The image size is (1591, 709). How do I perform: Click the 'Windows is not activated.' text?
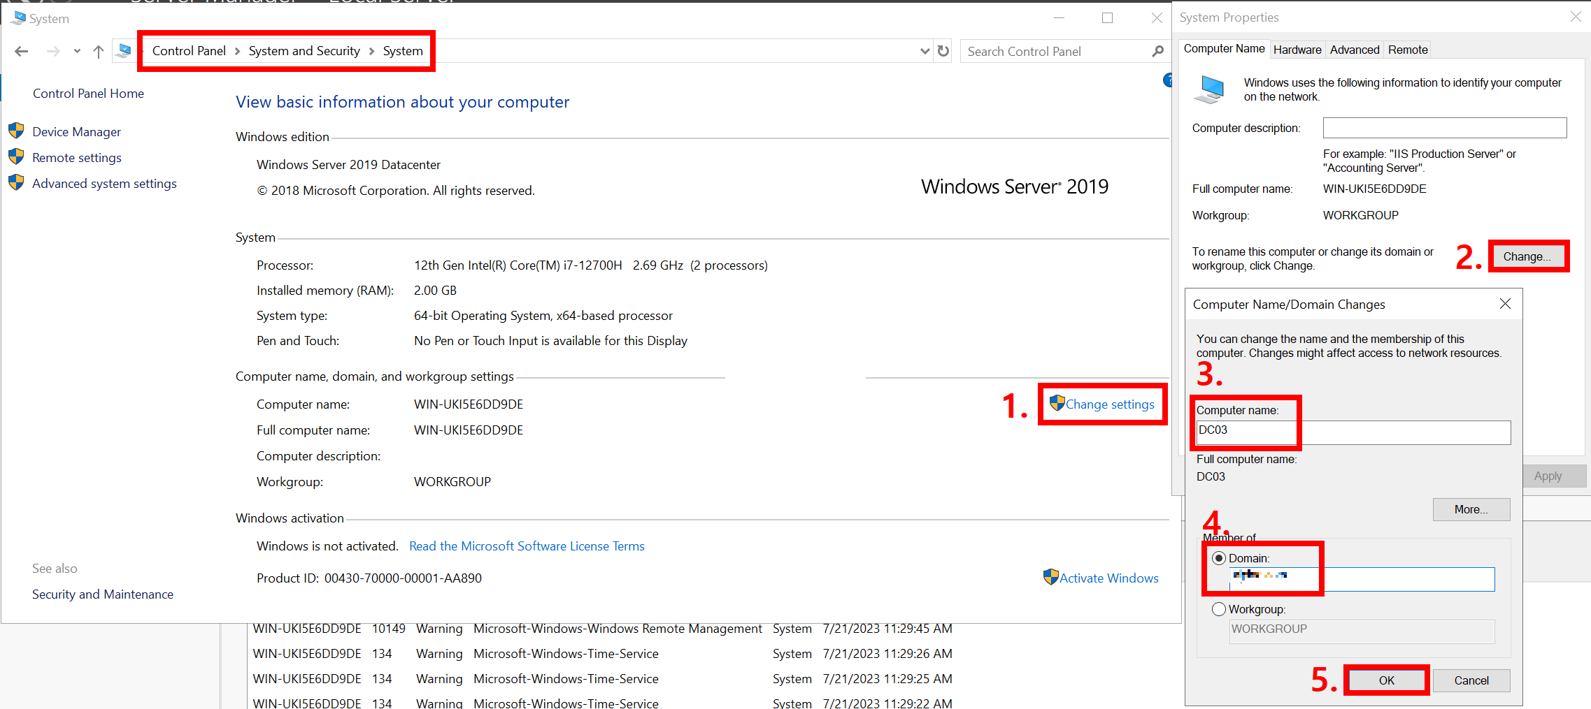327,546
